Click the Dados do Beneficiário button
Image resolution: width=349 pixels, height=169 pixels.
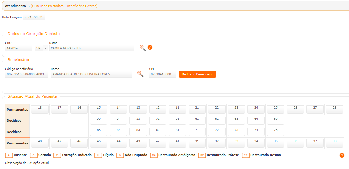197,74
